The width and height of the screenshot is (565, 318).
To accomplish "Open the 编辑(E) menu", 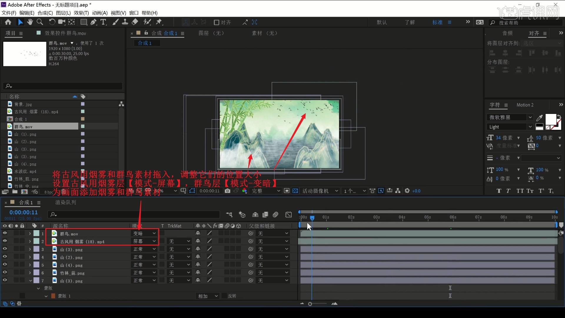I will click(x=27, y=13).
